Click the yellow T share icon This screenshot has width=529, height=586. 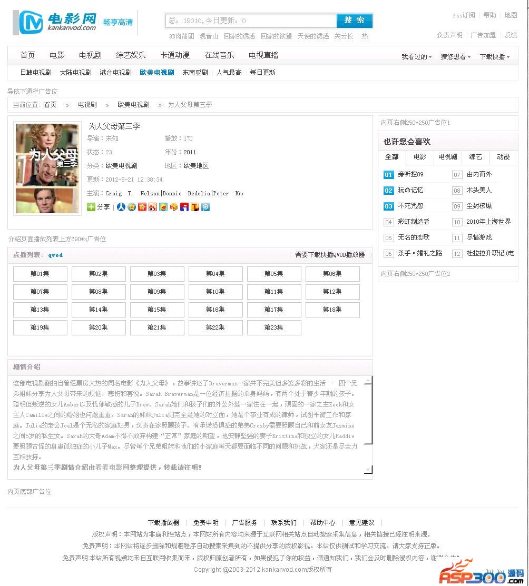(x=195, y=207)
